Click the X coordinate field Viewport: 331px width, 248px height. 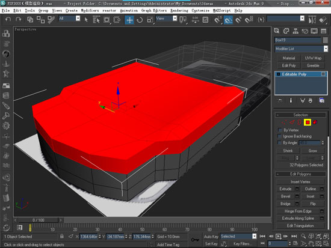tap(88, 237)
